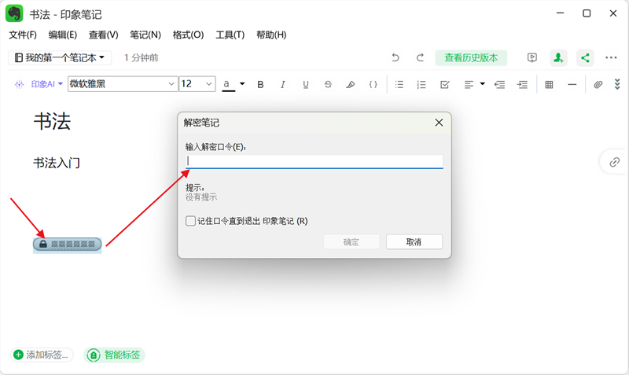
Task: Apply strikethrough formatting
Action: pyautogui.click(x=328, y=84)
